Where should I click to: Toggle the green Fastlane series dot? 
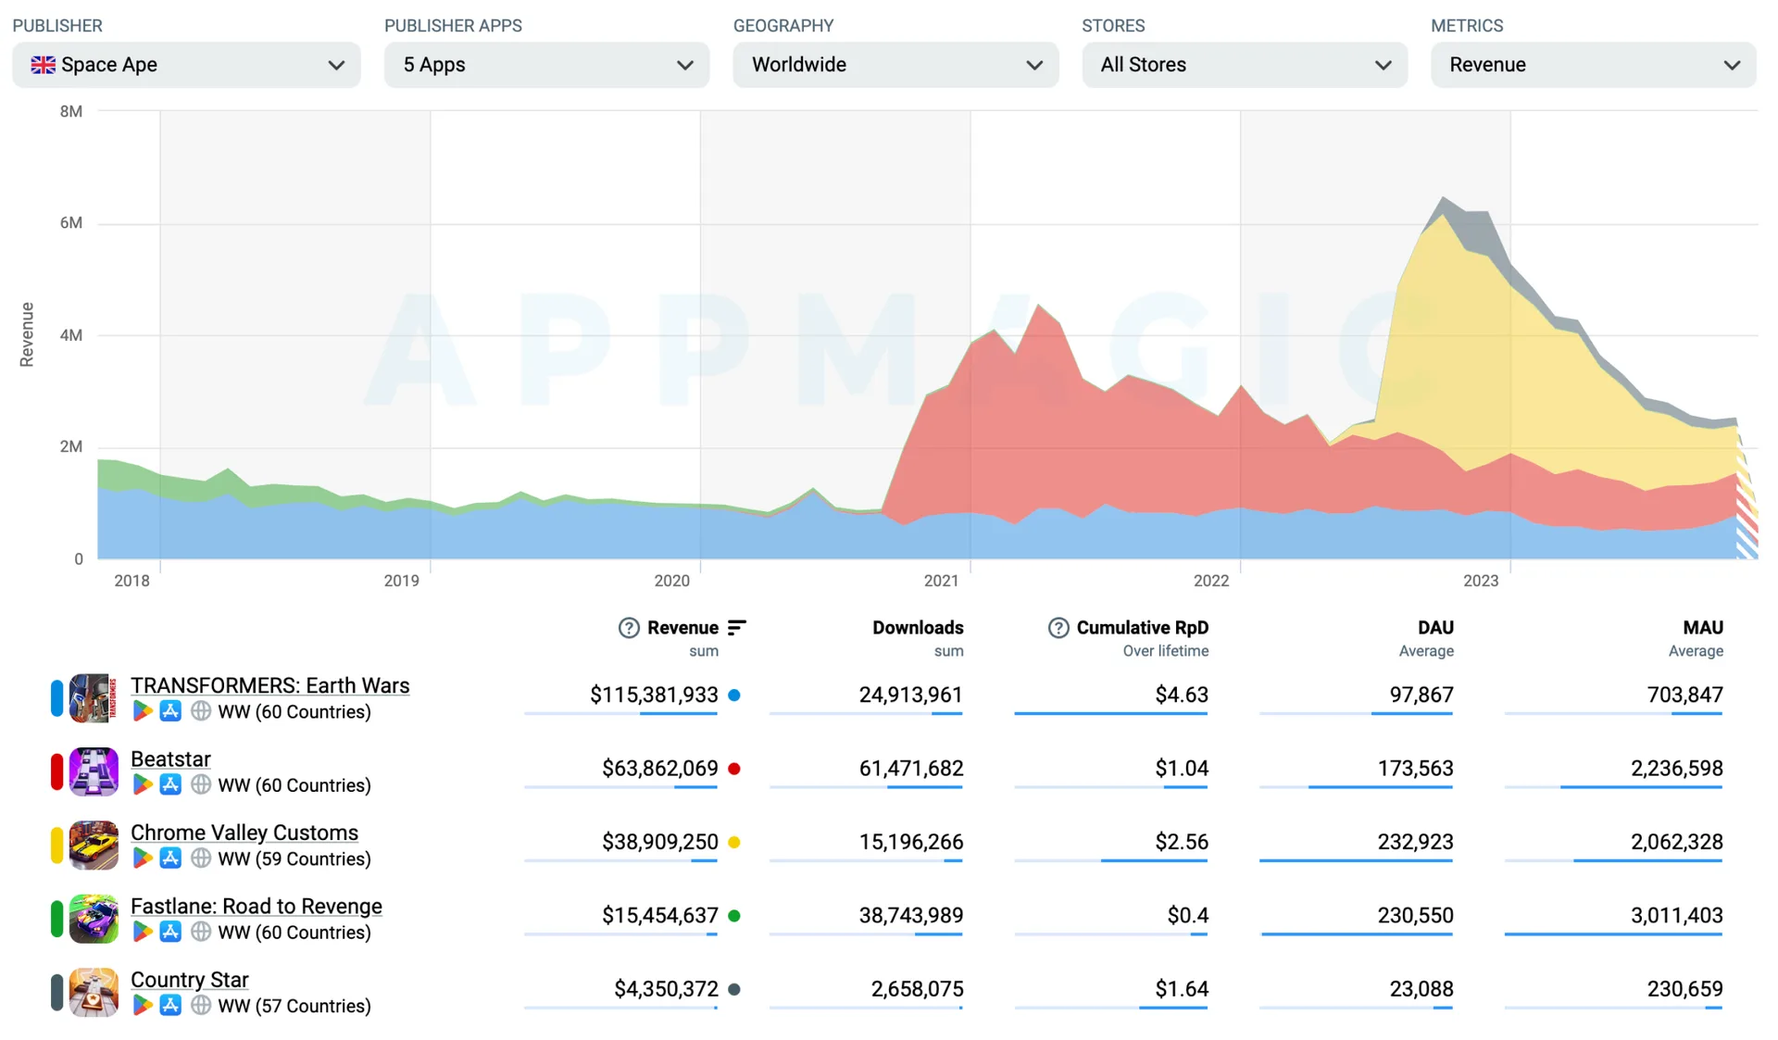(734, 916)
